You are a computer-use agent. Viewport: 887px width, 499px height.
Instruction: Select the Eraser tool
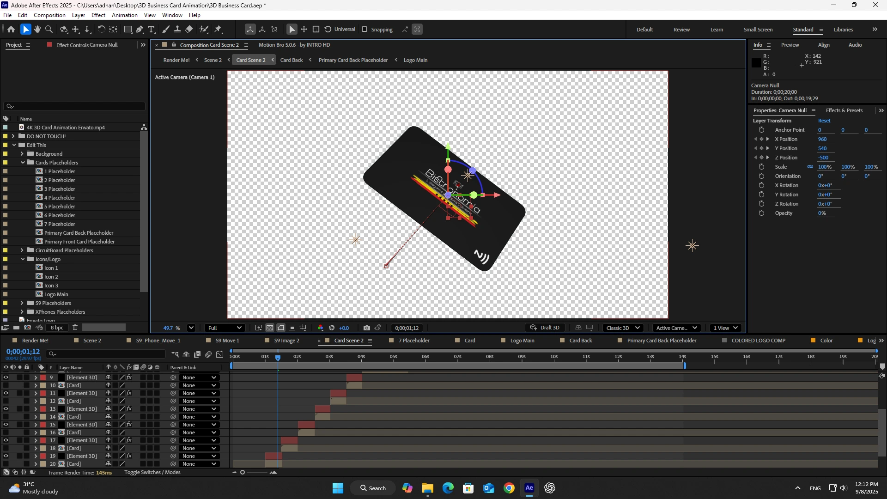click(x=189, y=30)
